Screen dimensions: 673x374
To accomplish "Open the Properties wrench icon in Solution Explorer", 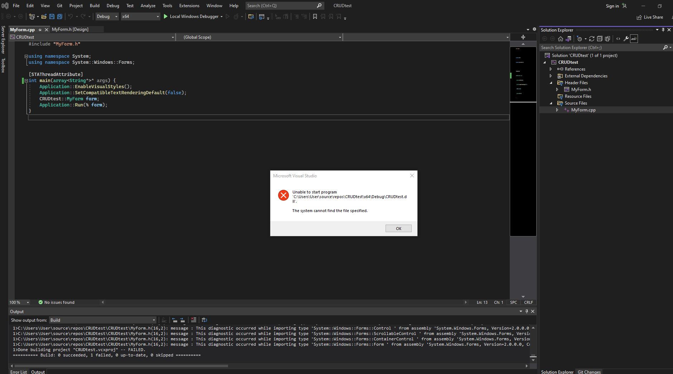I will click(626, 39).
